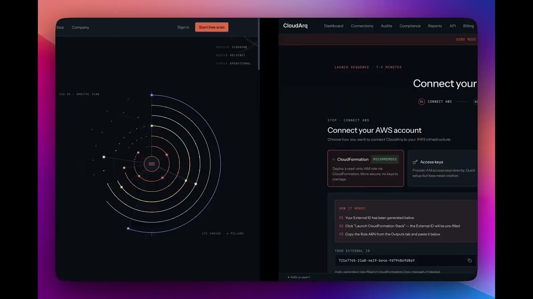This screenshot has width=533, height=299.
Task: Click the landing page vertical scrollbar
Action: [x=259, y=44]
